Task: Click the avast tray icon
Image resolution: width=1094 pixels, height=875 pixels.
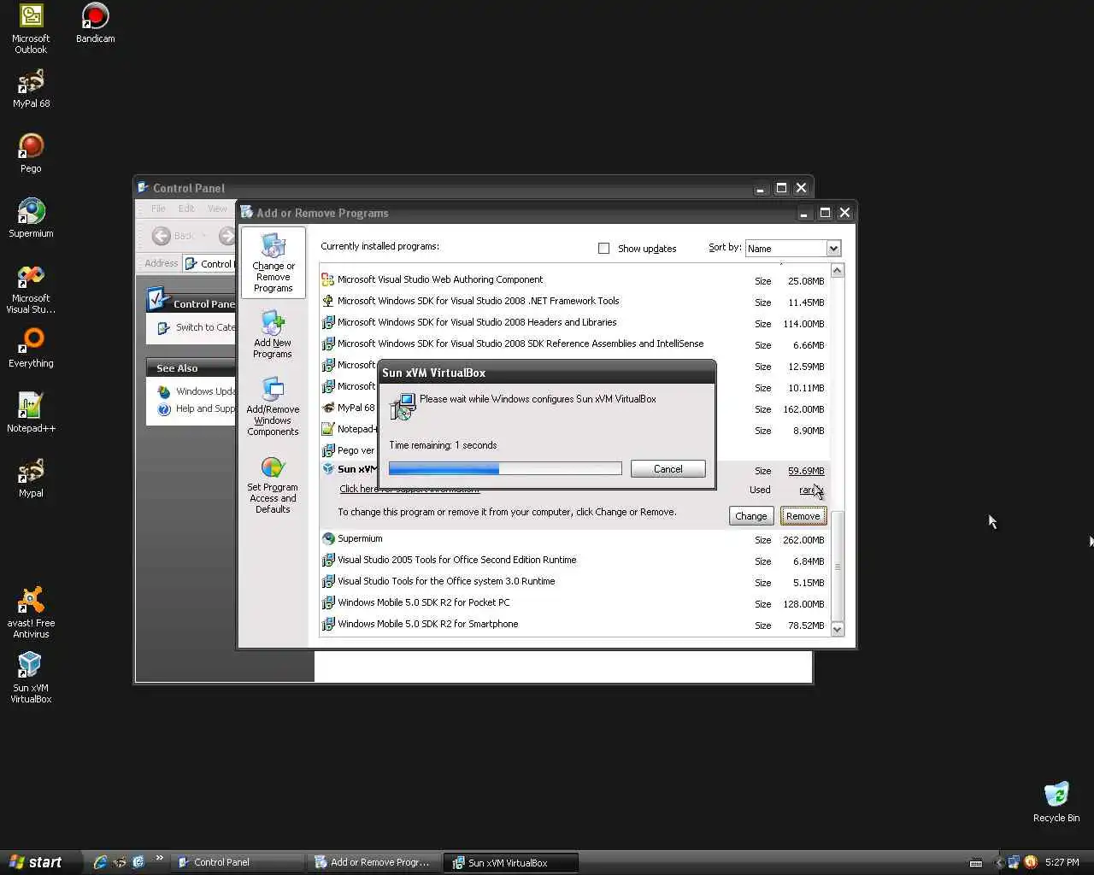Action: (x=1030, y=862)
